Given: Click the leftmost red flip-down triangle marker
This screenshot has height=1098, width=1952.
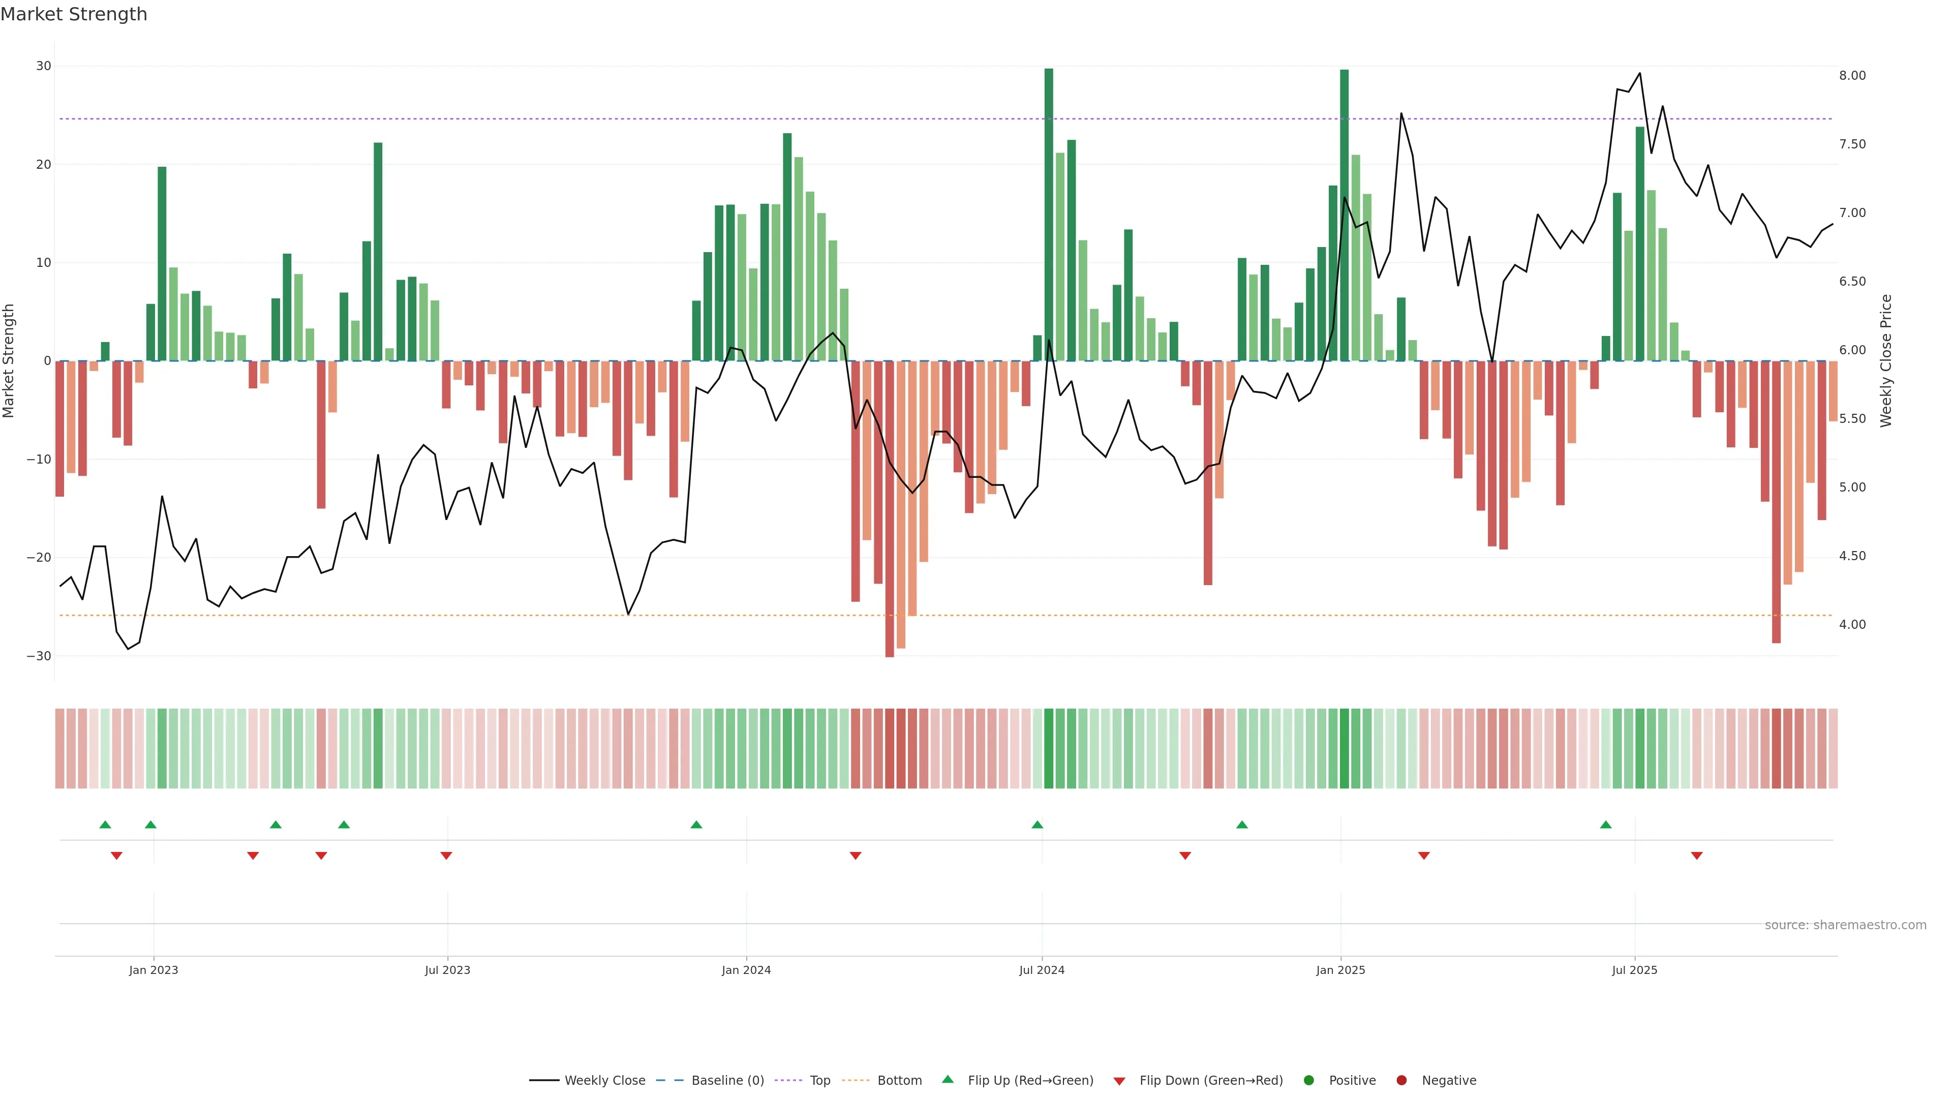Looking at the screenshot, I should tap(117, 856).
